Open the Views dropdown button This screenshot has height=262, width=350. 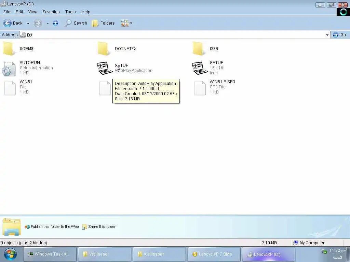click(x=126, y=23)
